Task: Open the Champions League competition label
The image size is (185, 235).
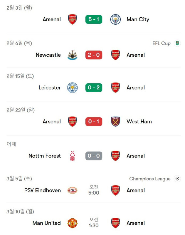Action: 150,179
